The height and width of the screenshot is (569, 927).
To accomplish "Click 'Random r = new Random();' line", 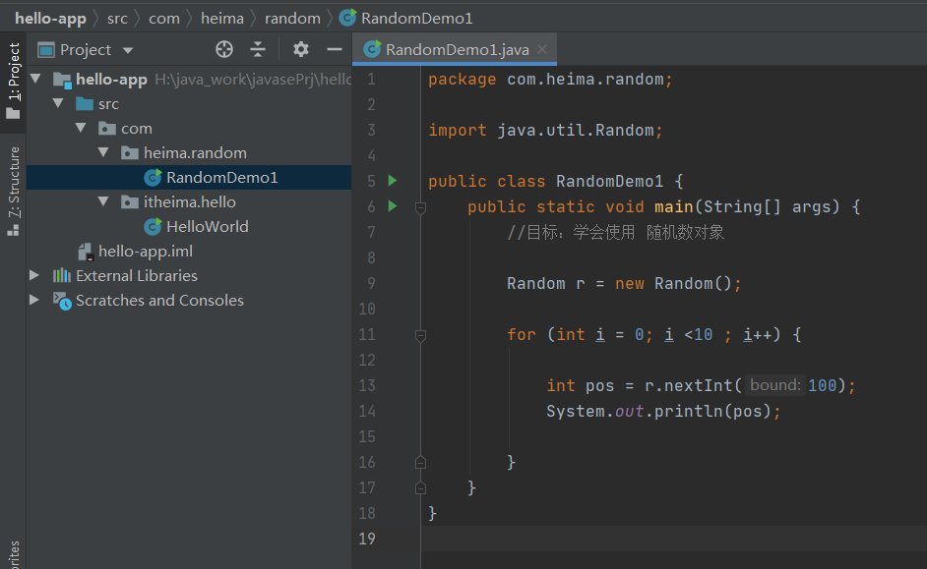I will [x=624, y=283].
